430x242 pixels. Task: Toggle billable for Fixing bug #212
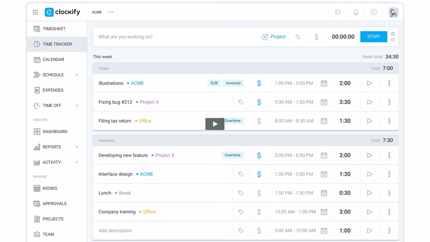259,102
